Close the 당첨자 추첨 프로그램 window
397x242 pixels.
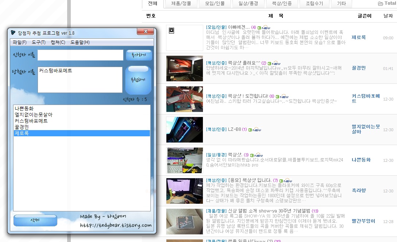[x=145, y=31]
